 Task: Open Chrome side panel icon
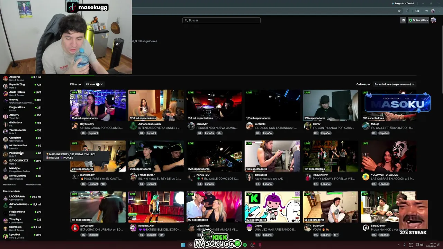[x=417, y=11]
